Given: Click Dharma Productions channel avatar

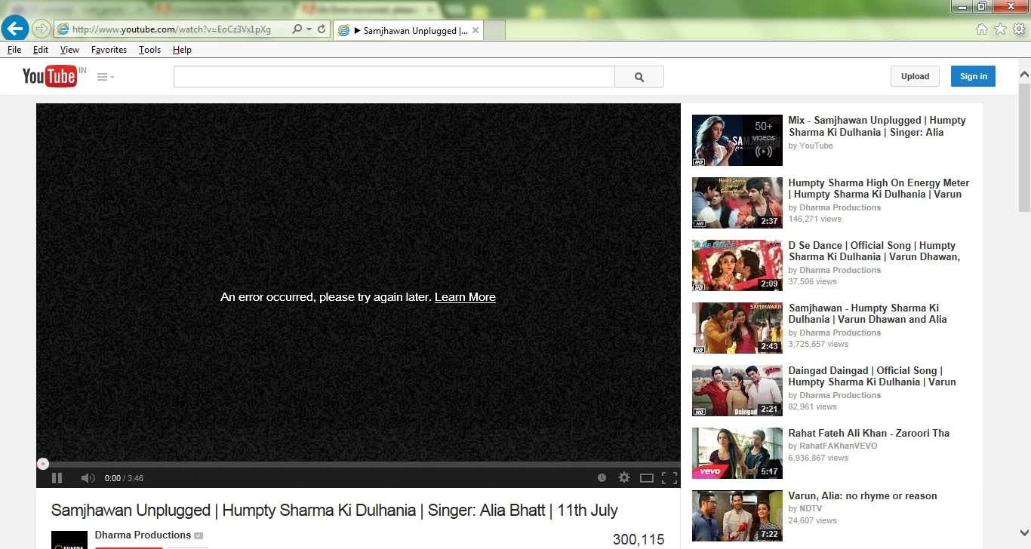Looking at the screenshot, I should [x=69, y=540].
